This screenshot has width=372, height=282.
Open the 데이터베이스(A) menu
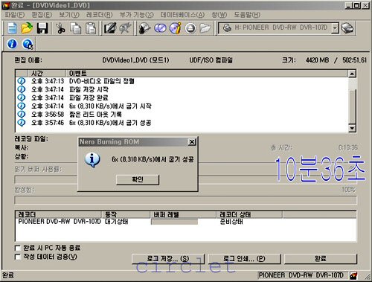coord(182,15)
